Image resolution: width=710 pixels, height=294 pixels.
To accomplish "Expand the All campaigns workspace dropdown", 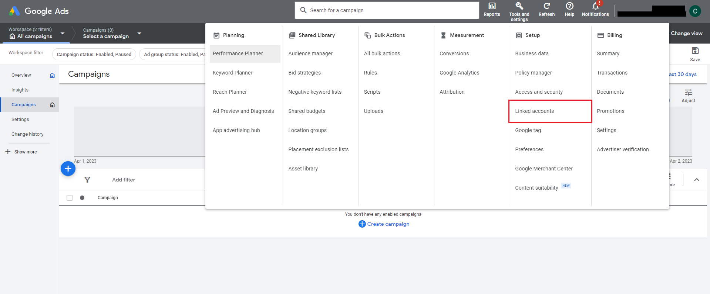I will [x=63, y=33].
